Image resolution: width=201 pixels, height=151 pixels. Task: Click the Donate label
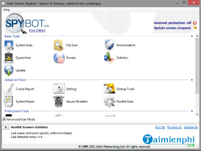coord(71,58)
